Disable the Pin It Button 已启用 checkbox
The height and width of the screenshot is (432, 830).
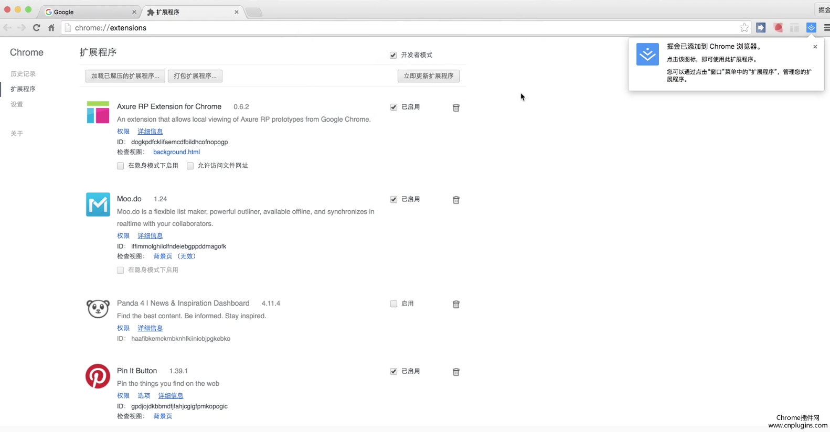393,371
